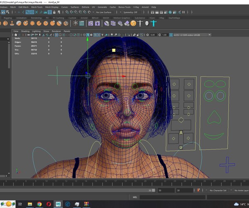This screenshot has height=208, width=249.
Task: Click the stamp-shaped sculpt tool on the shelf
Action: point(12,23)
